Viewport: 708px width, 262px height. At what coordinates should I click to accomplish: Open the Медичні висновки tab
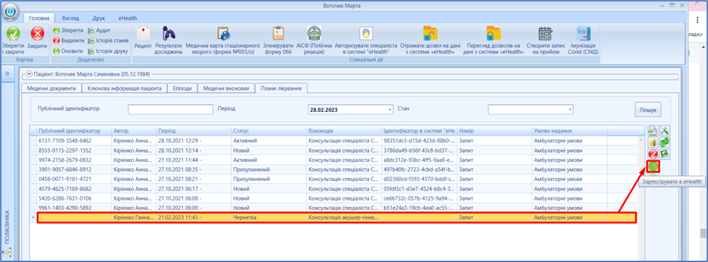click(x=226, y=88)
